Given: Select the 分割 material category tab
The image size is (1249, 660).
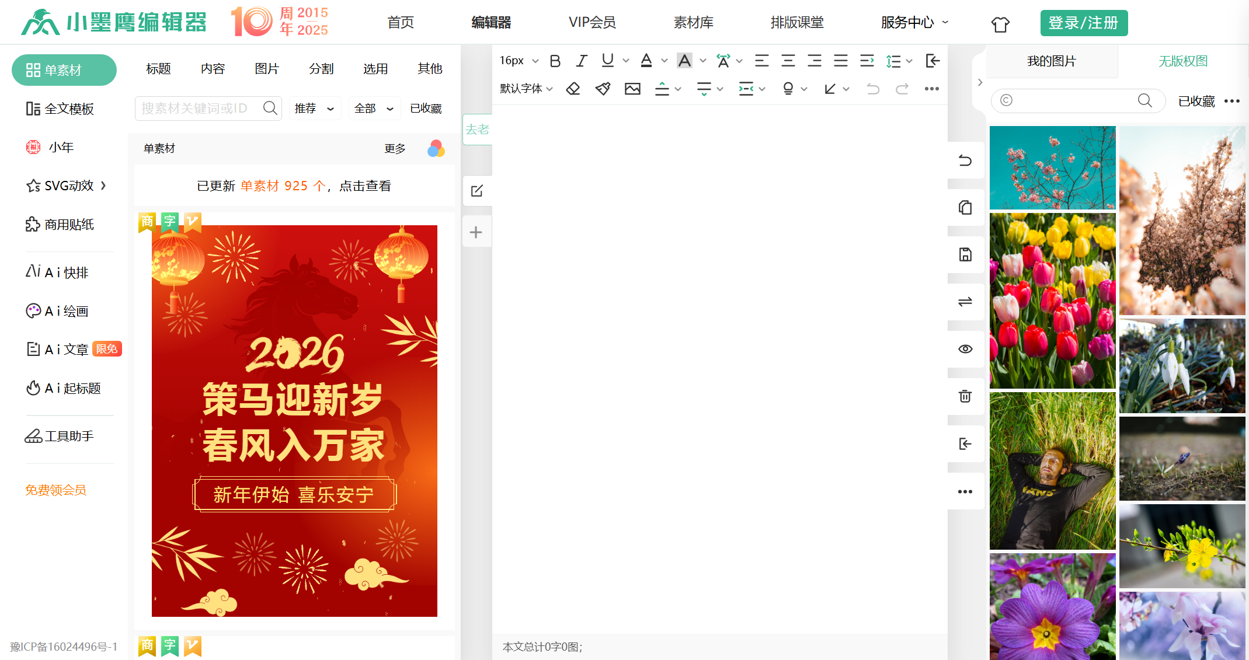Looking at the screenshot, I should click(x=321, y=69).
